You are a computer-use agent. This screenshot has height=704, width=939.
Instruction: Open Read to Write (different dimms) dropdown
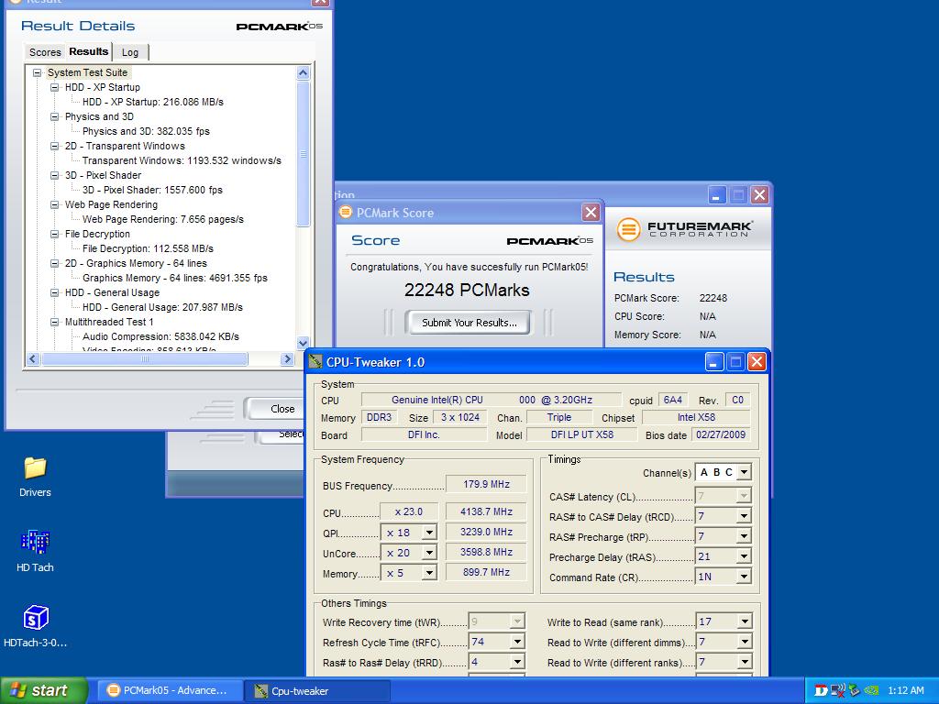tap(745, 642)
